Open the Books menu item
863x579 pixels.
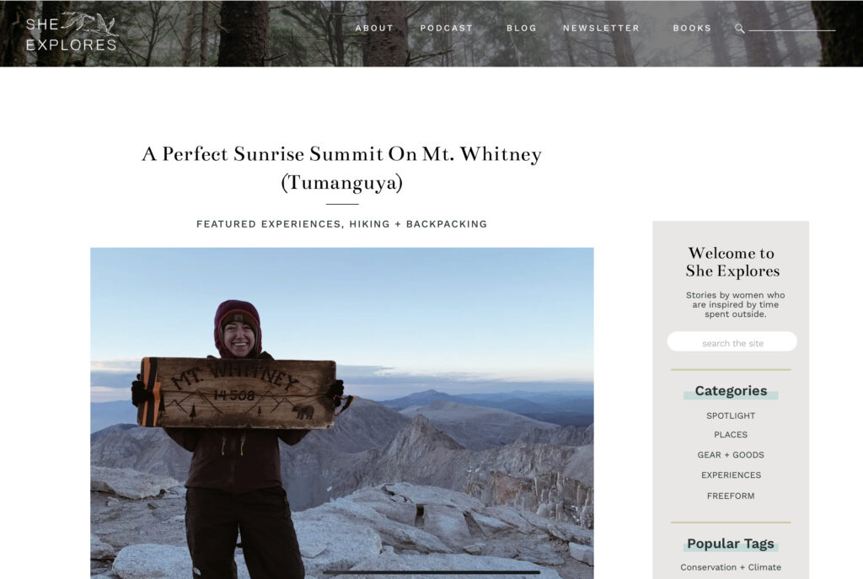[692, 28]
